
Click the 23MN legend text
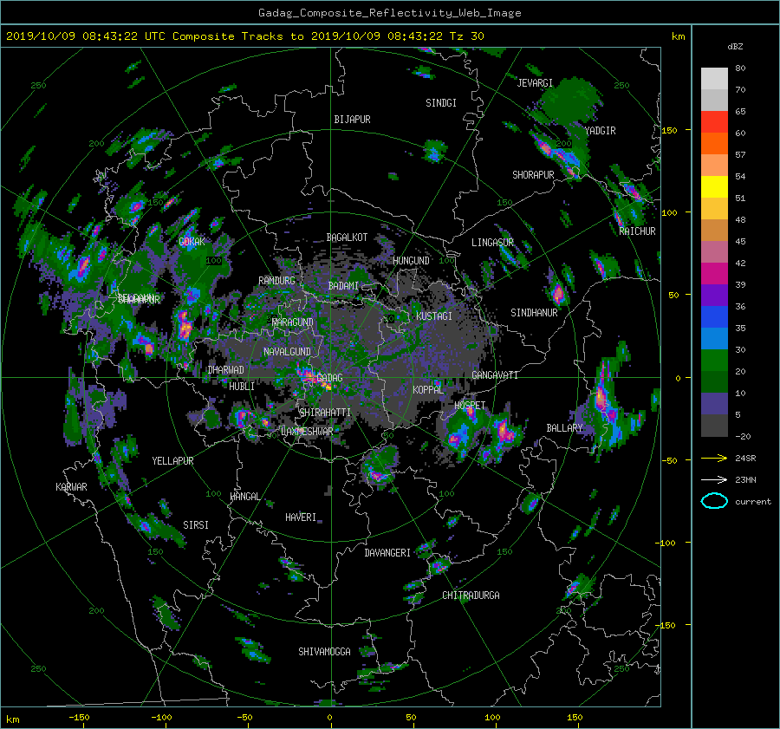point(745,479)
